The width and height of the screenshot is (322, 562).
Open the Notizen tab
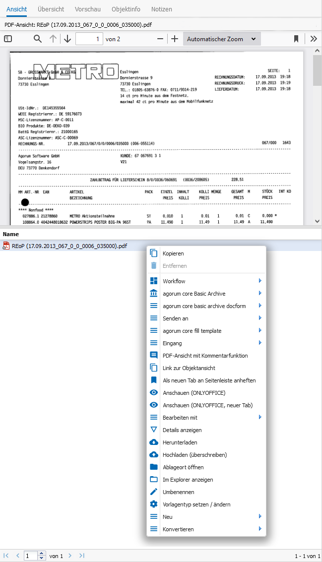(x=162, y=9)
